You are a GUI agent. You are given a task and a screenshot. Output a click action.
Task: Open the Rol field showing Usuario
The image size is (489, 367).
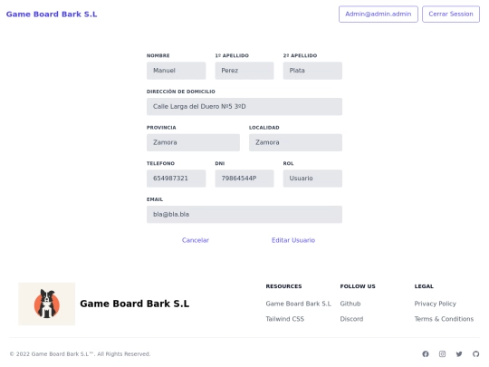pos(312,179)
